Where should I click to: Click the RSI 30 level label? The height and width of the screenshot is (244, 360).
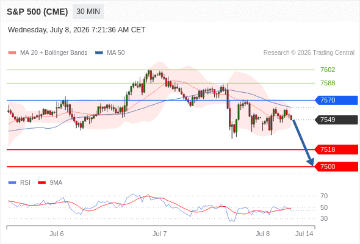(x=324, y=218)
